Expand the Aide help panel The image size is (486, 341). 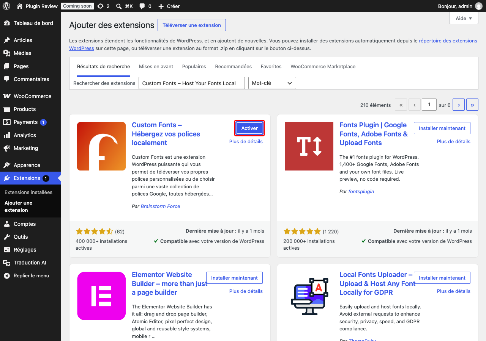point(464,18)
